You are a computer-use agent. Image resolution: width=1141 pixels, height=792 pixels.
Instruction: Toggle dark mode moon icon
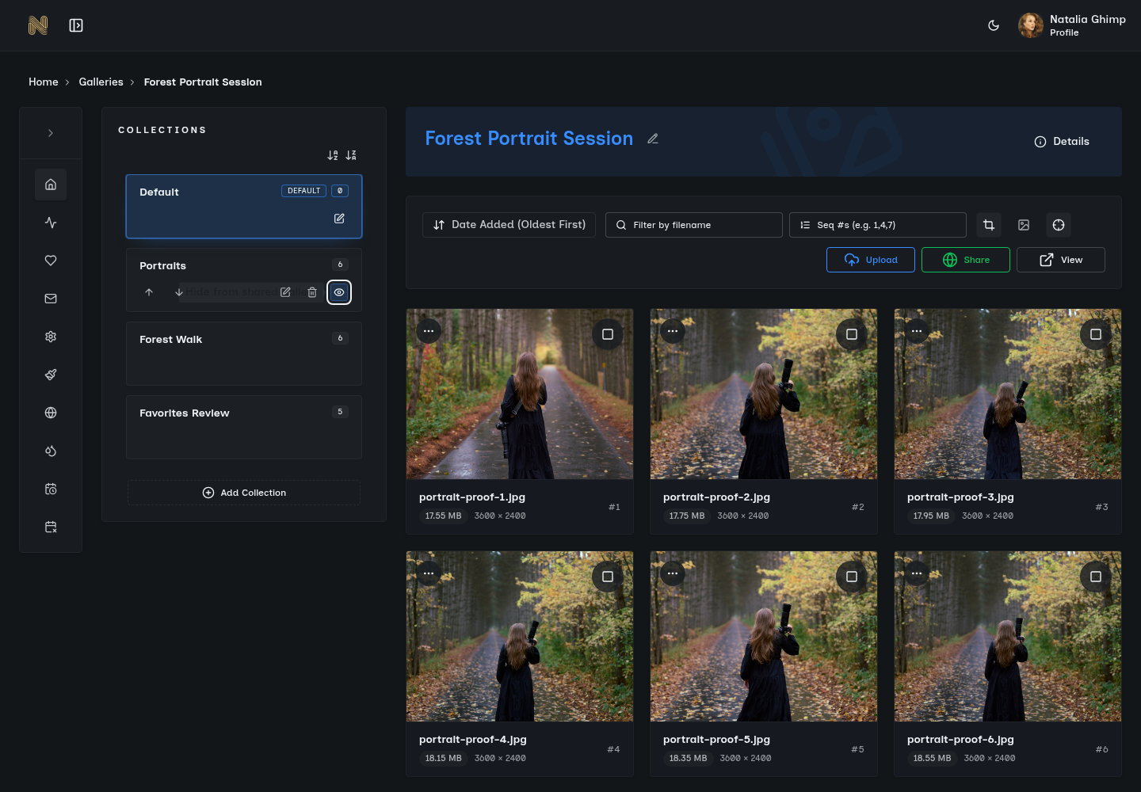(994, 25)
